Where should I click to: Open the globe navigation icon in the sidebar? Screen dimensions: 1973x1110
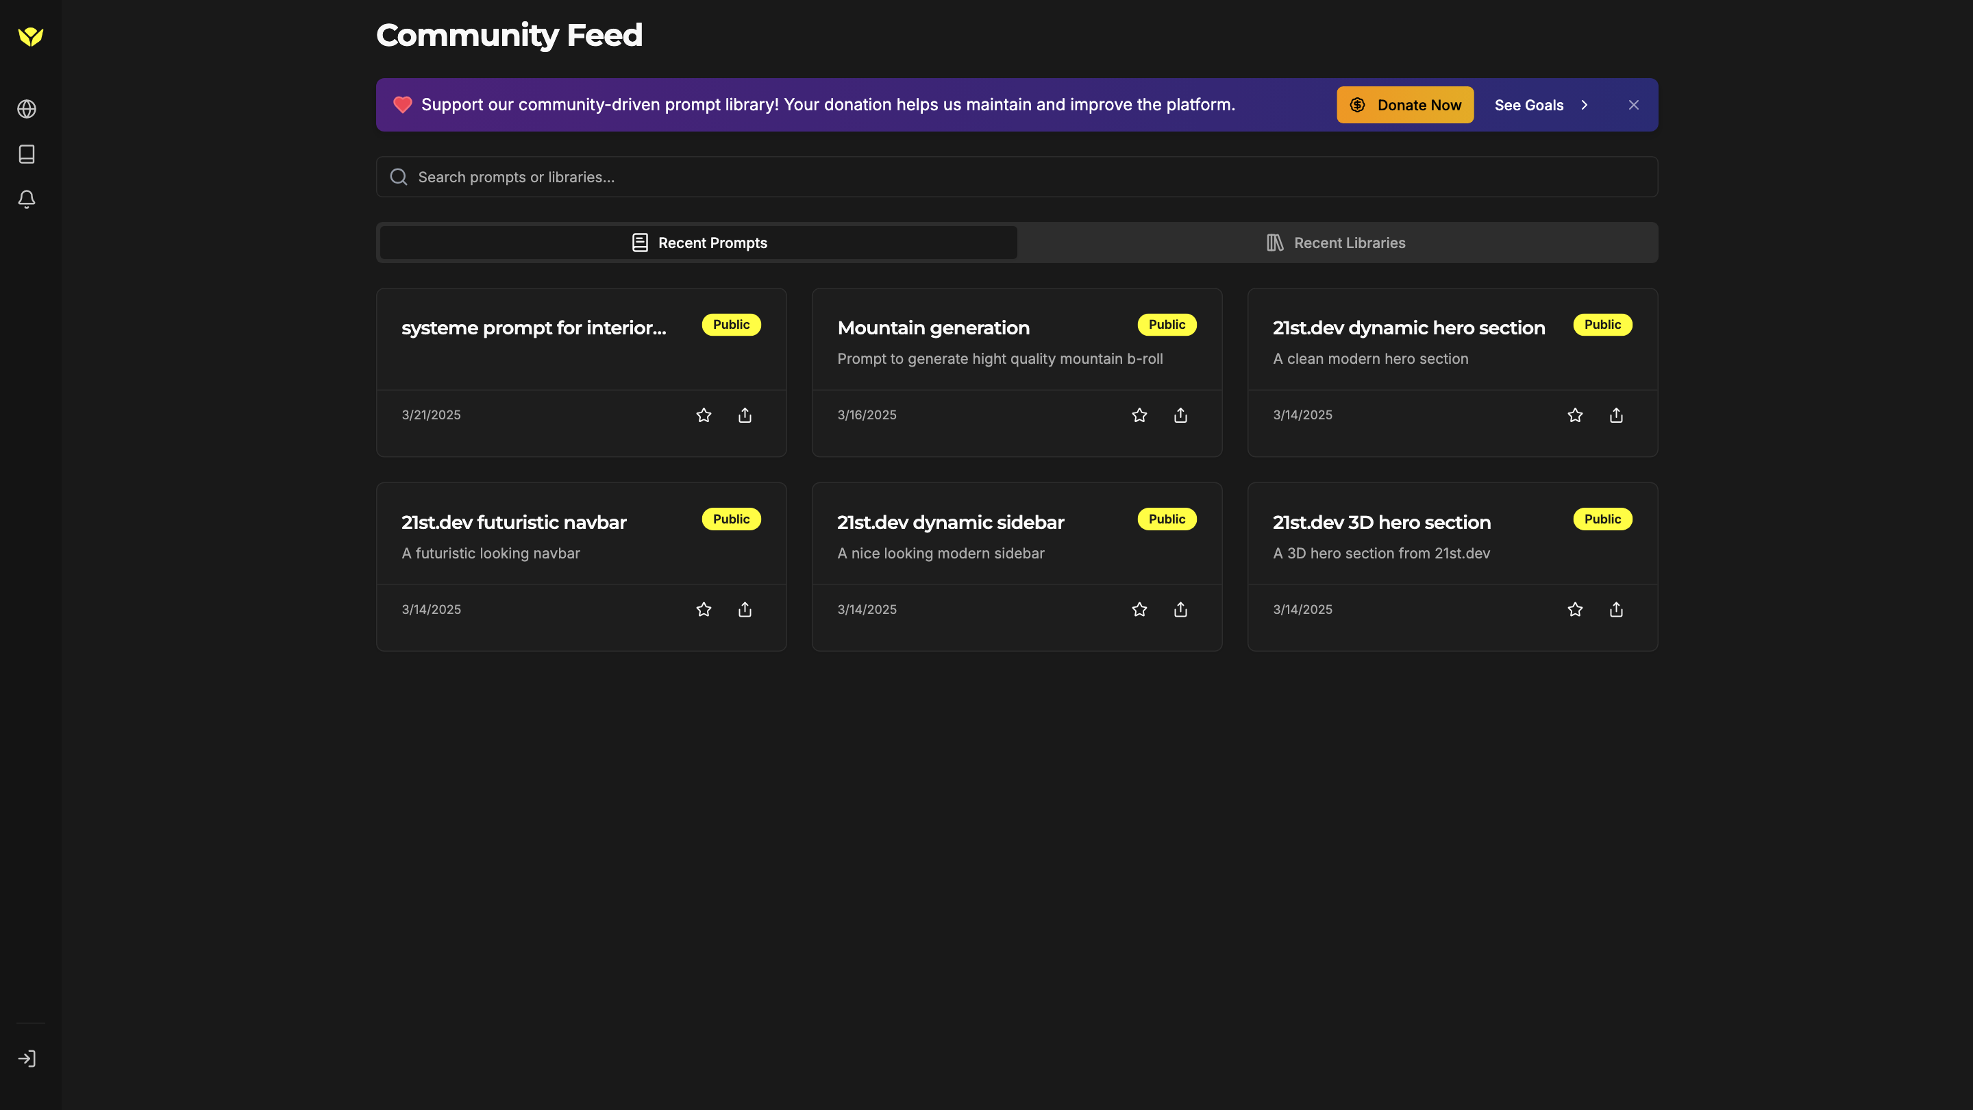coord(27,108)
